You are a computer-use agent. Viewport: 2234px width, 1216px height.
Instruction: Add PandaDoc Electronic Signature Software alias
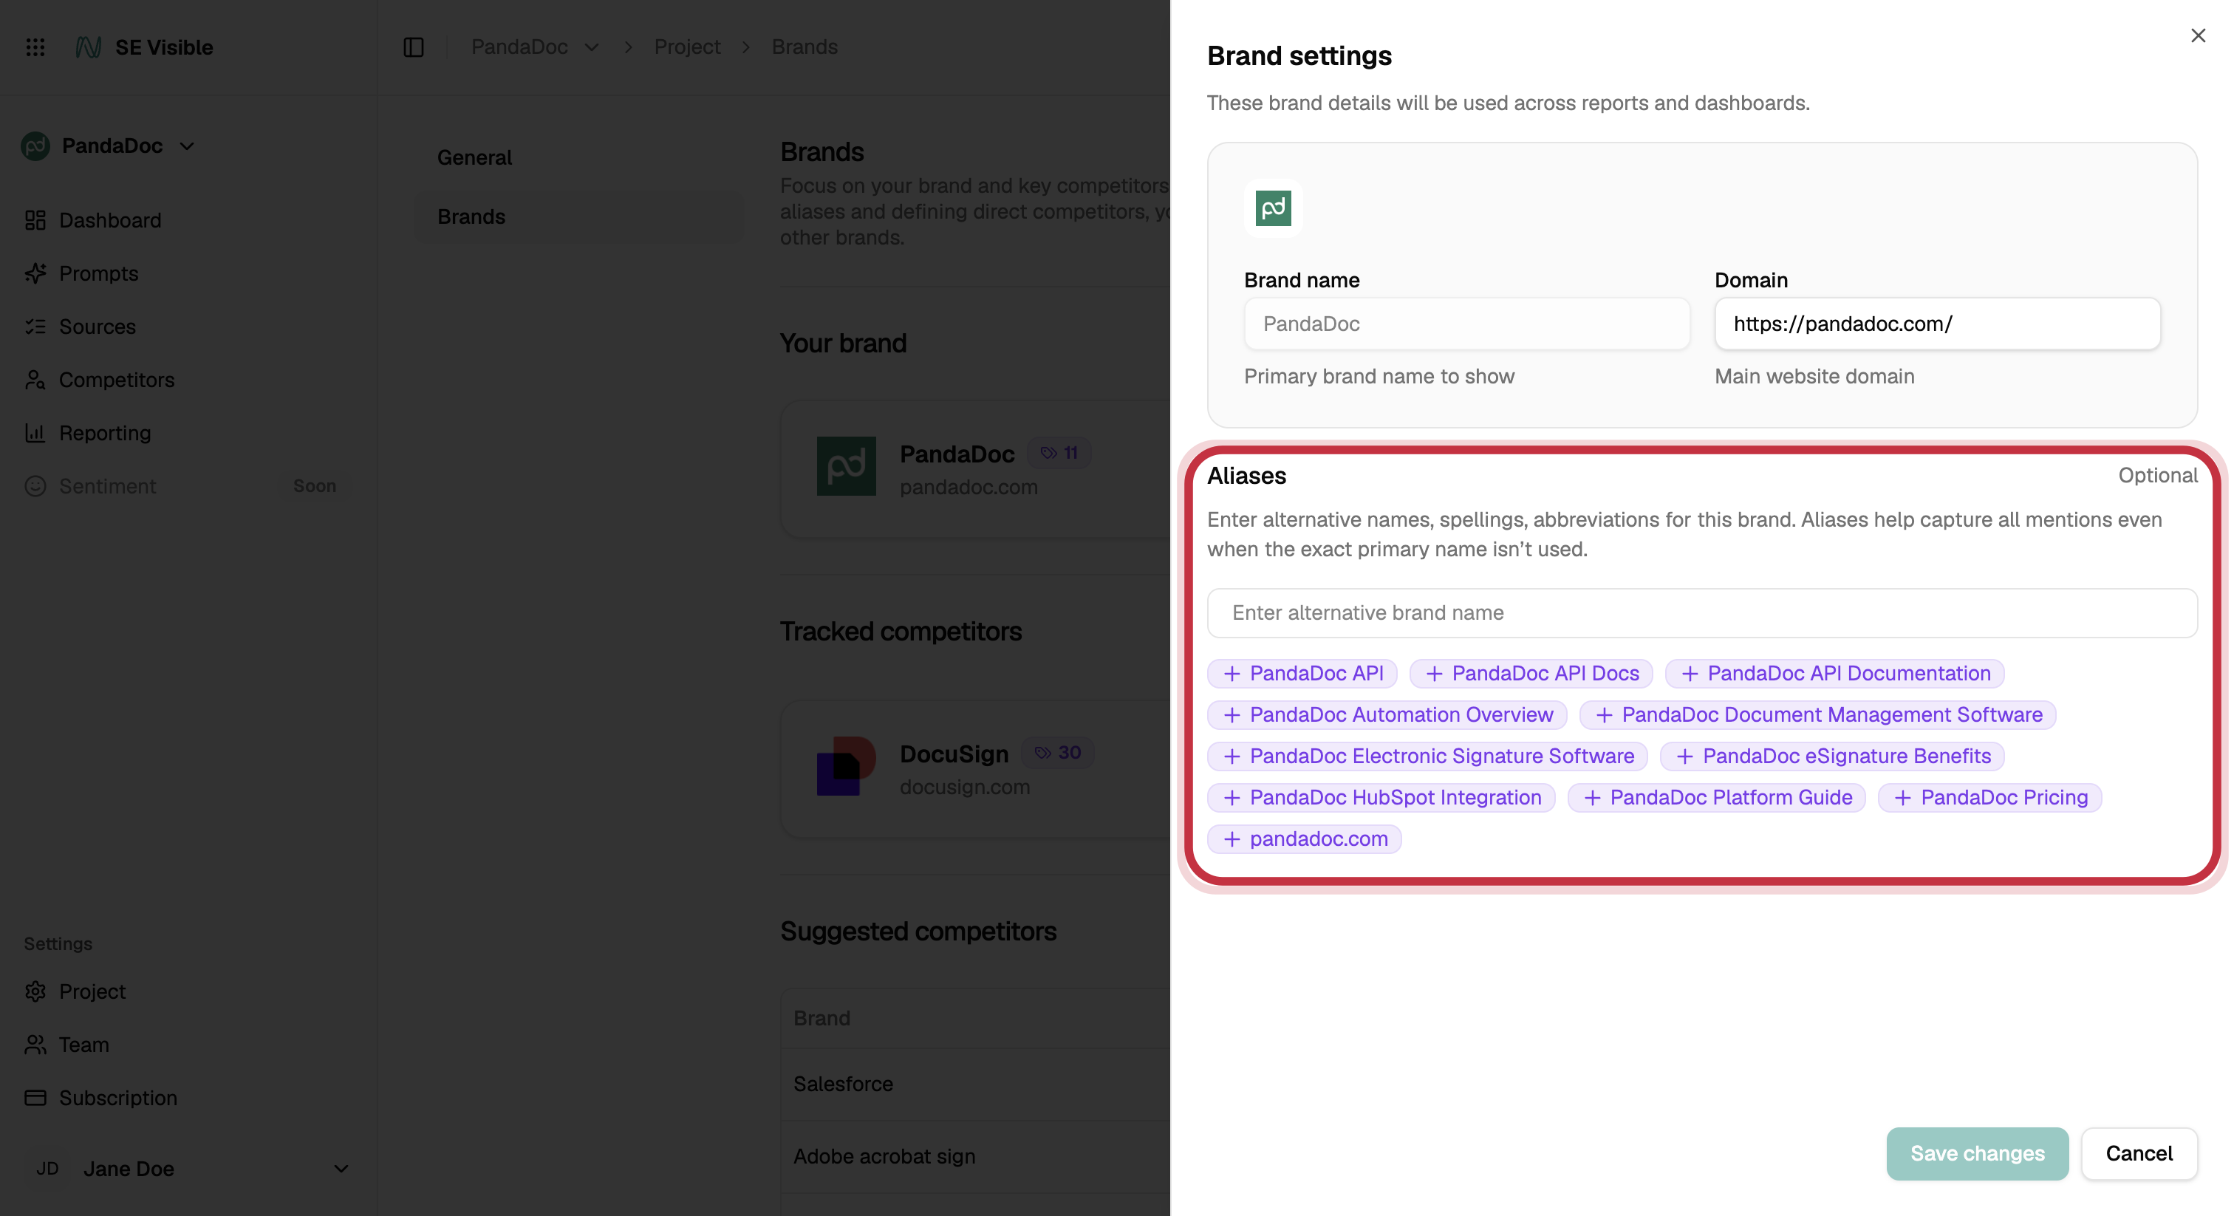point(1427,756)
